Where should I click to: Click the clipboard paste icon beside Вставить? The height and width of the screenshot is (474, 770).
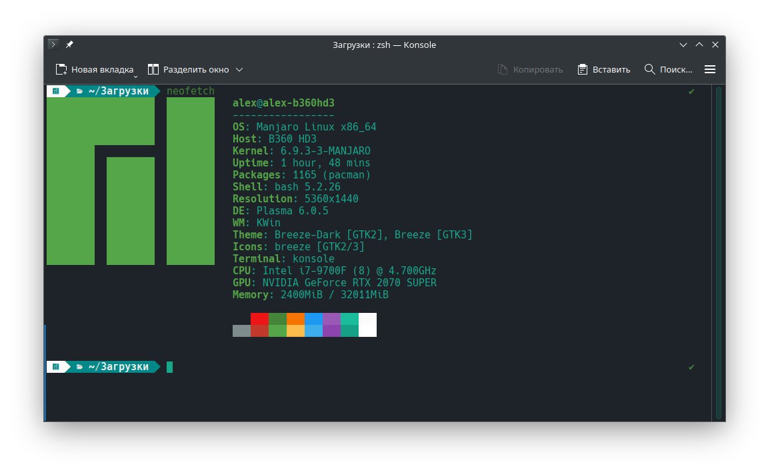pos(583,70)
